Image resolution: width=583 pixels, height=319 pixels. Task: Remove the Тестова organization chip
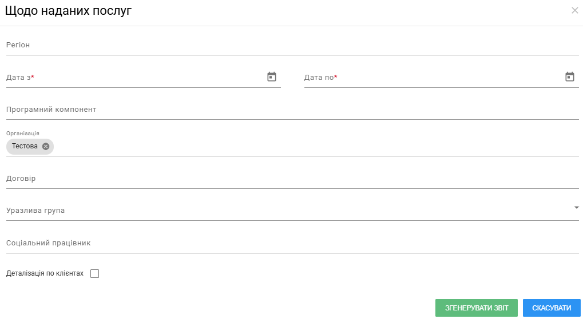[46, 146]
